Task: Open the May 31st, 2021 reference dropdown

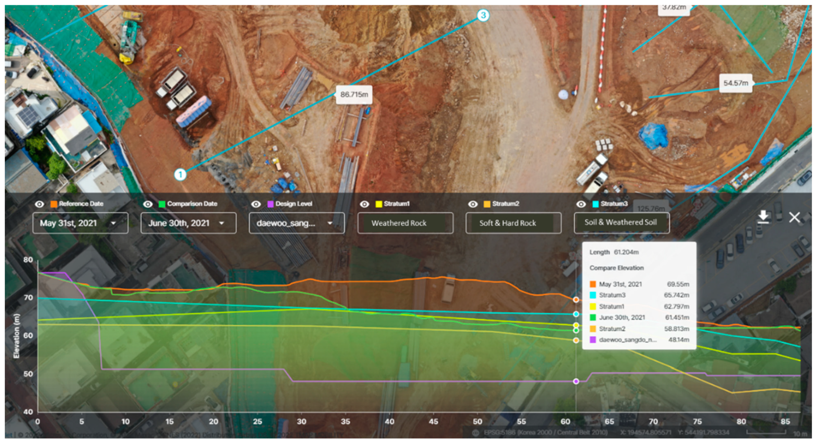Action: click(80, 223)
